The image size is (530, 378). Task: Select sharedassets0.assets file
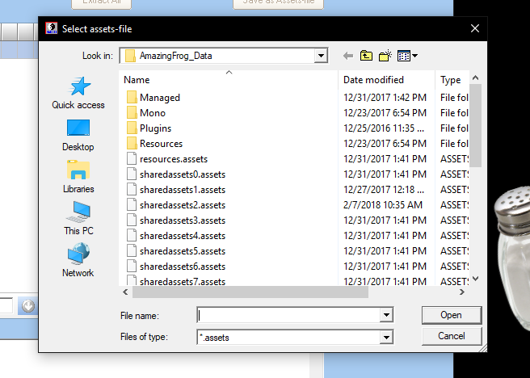pos(183,174)
